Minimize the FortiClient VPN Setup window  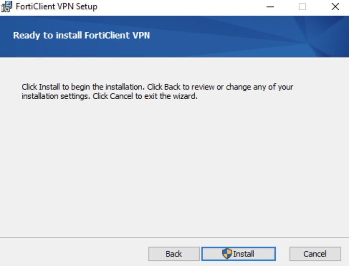[270, 7]
